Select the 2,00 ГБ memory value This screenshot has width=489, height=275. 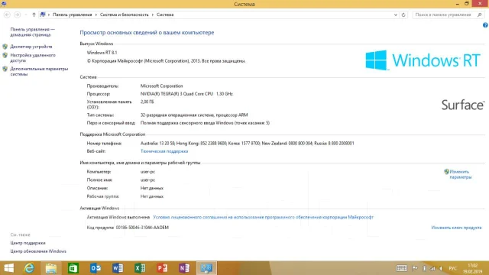coord(147,102)
